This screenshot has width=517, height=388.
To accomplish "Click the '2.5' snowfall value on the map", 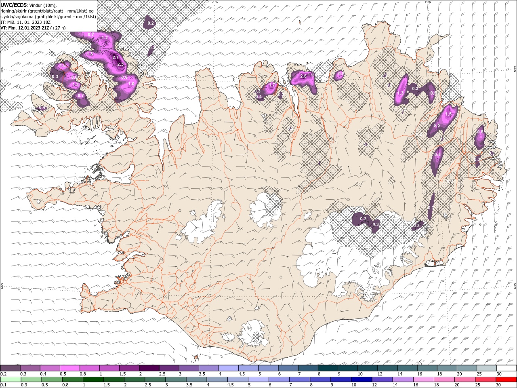I will click(x=120, y=64).
